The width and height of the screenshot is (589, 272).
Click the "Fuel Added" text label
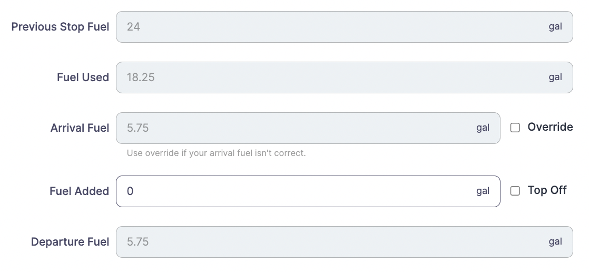click(x=79, y=191)
